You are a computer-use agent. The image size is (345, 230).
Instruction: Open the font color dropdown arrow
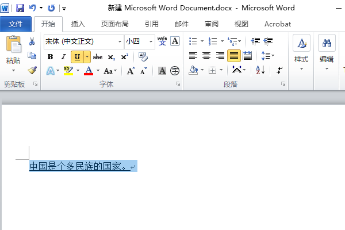[98, 71]
